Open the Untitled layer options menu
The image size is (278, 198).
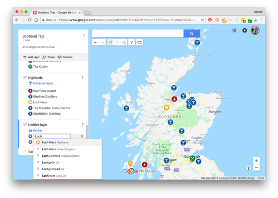(82, 125)
